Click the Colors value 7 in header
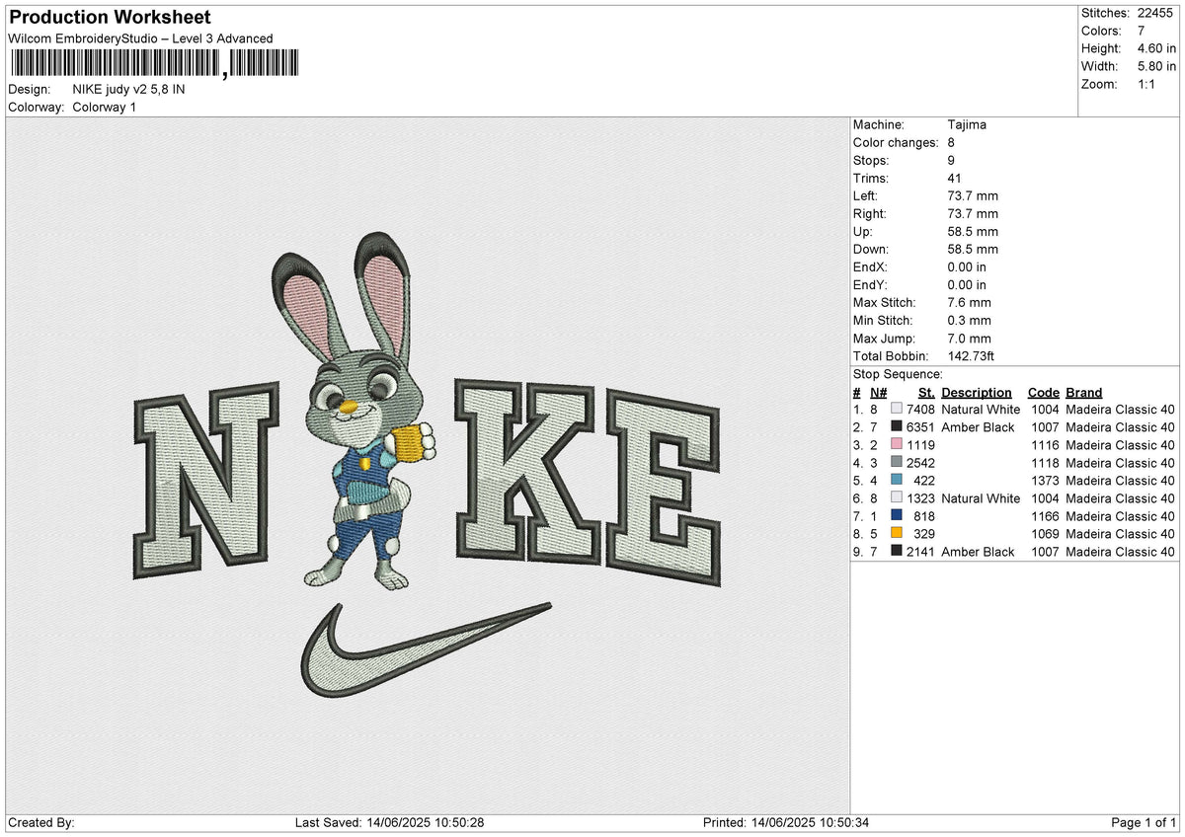 tap(1143, 31)
